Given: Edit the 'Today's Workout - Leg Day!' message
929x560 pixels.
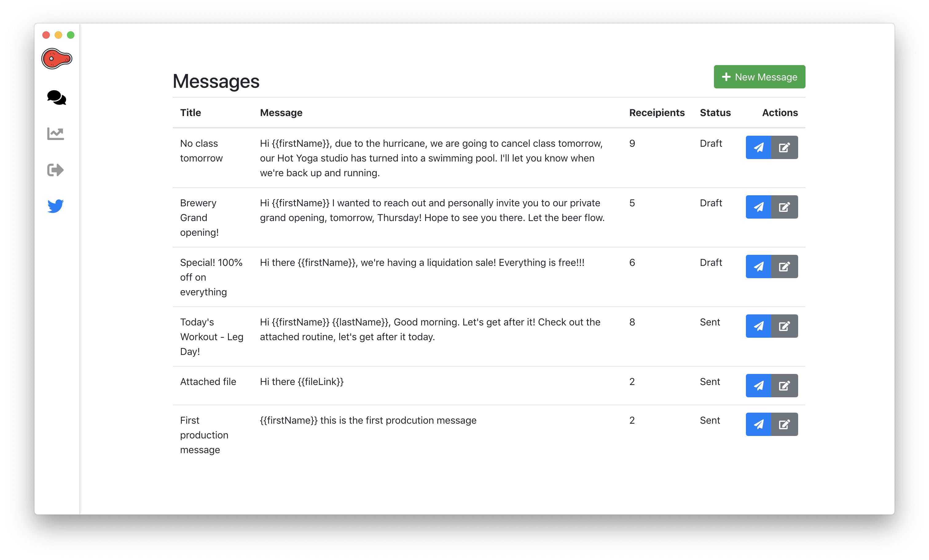Looking at the screenshot, I should pos(784,326).
